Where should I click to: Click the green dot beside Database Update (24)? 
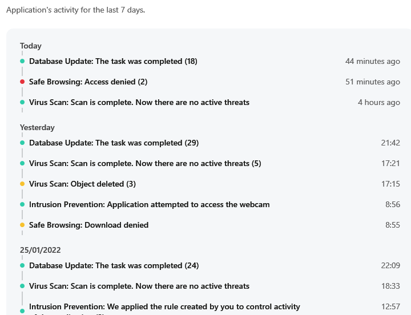click(x=22, y=265)
